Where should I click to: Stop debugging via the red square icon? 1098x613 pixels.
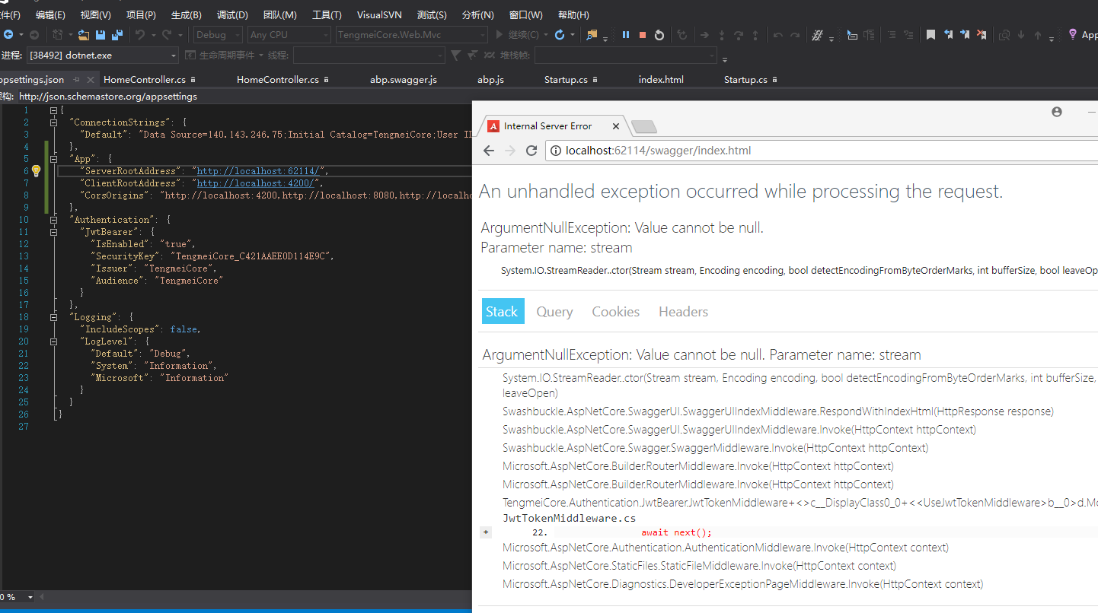point(643,34)
